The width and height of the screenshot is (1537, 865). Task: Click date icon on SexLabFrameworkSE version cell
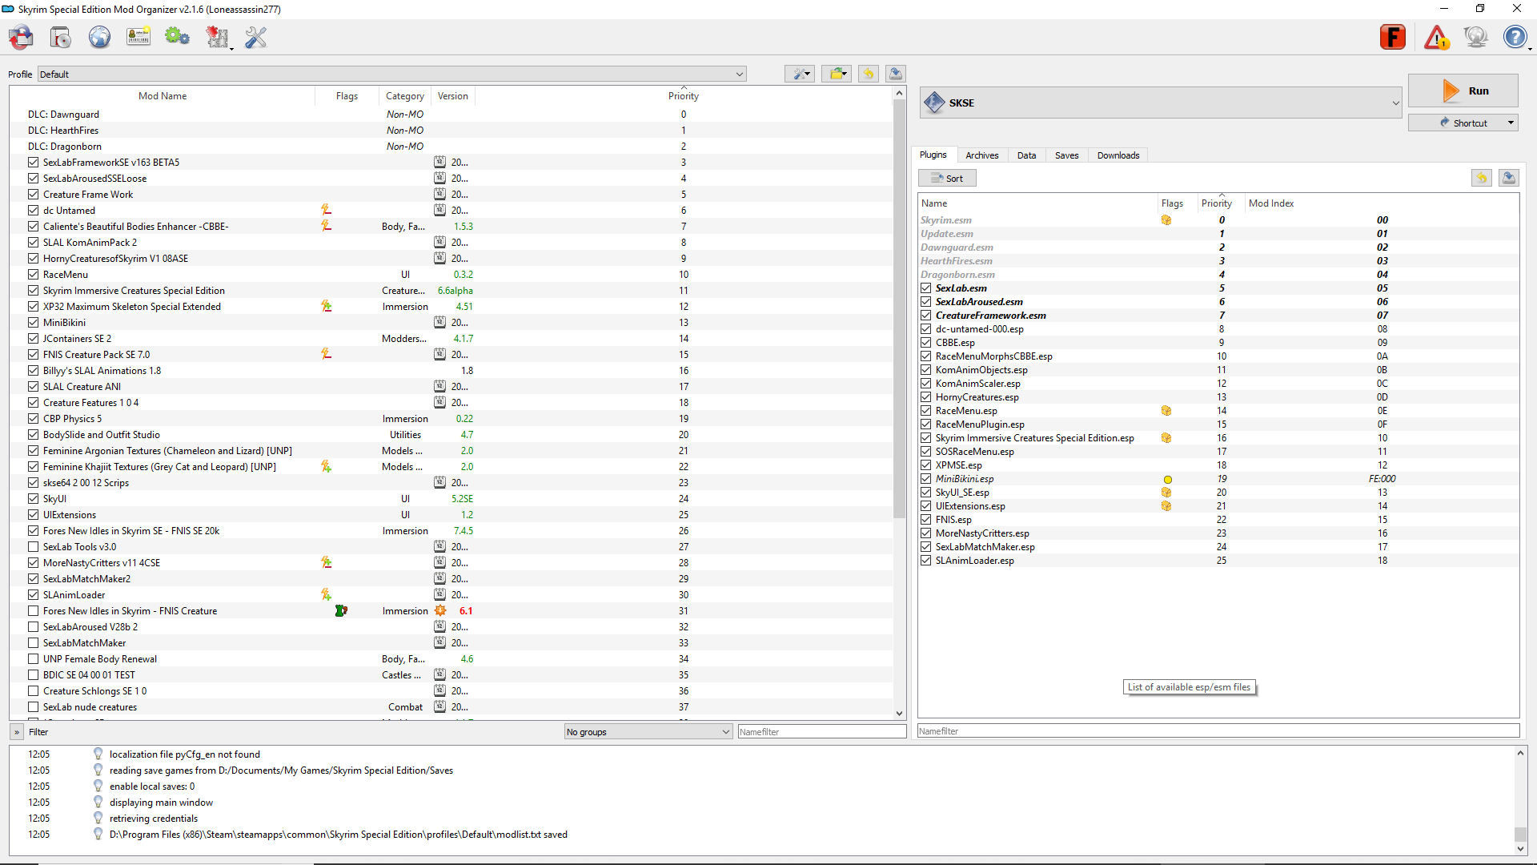point(439,162)
